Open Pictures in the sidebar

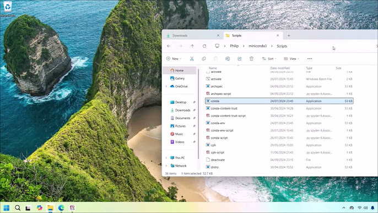(x=180, y=126)
